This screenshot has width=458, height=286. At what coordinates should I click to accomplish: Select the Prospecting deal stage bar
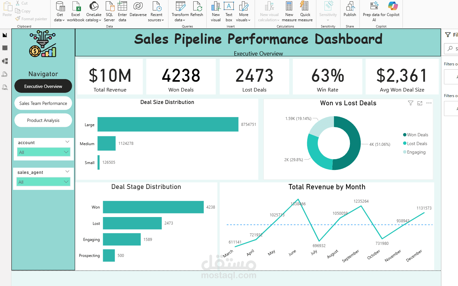(x=109, y=255)
